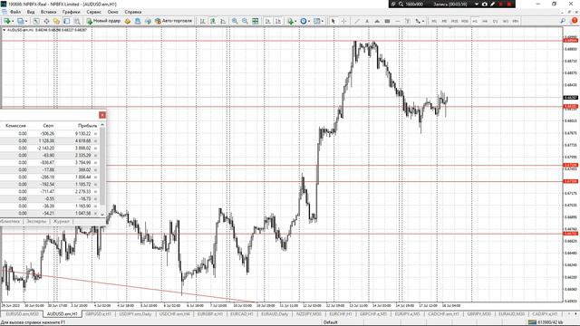Open the Графики menu
Image resolution: width=580 pixels, height=326 pixels.
(x=71, y=12)
